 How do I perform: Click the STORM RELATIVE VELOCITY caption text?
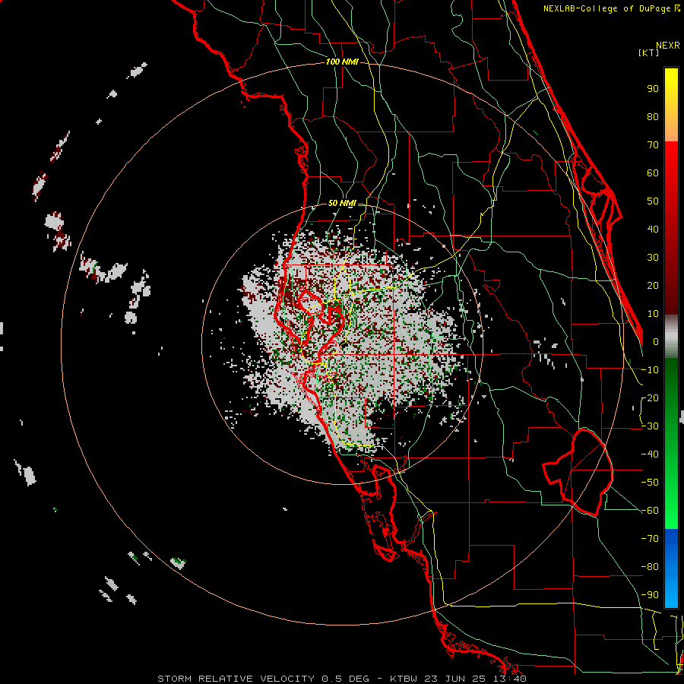tap(236, 679)
